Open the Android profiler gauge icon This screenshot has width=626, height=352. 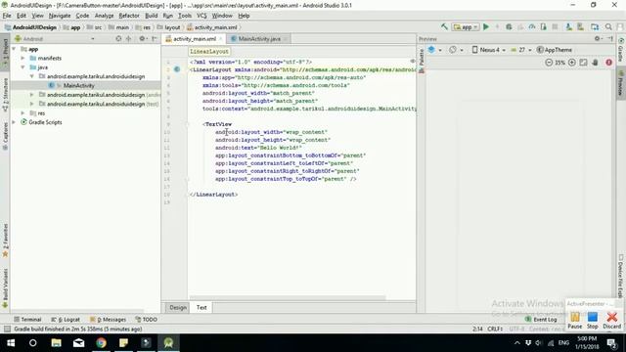coord(532,26)
